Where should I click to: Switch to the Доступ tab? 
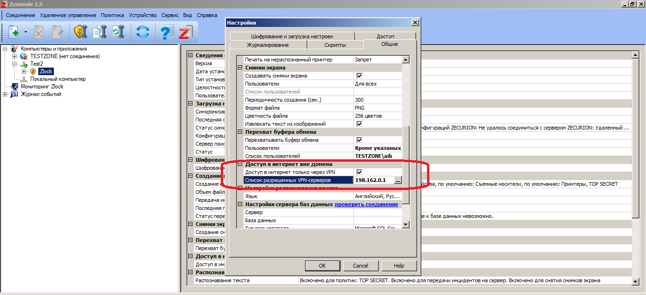coord(385,36)
